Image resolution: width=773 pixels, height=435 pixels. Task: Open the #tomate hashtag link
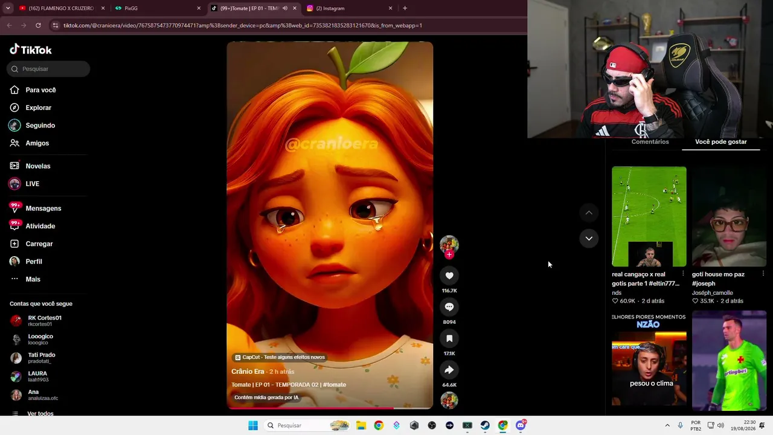[x=335, y=385]
